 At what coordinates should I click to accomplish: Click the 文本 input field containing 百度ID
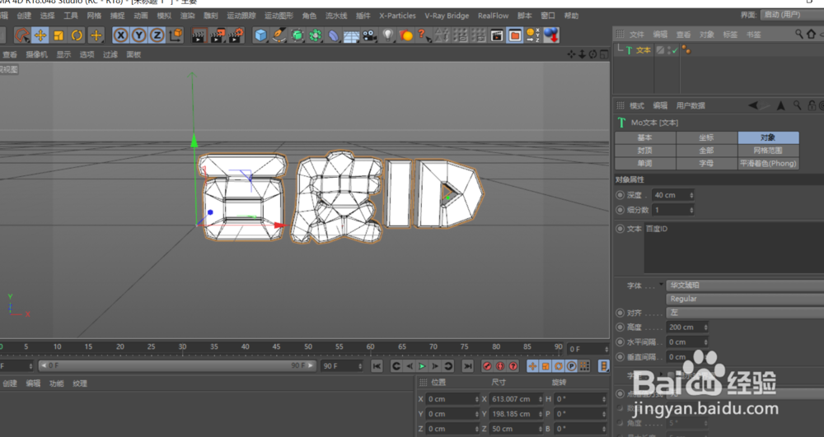tap(734, 249)
